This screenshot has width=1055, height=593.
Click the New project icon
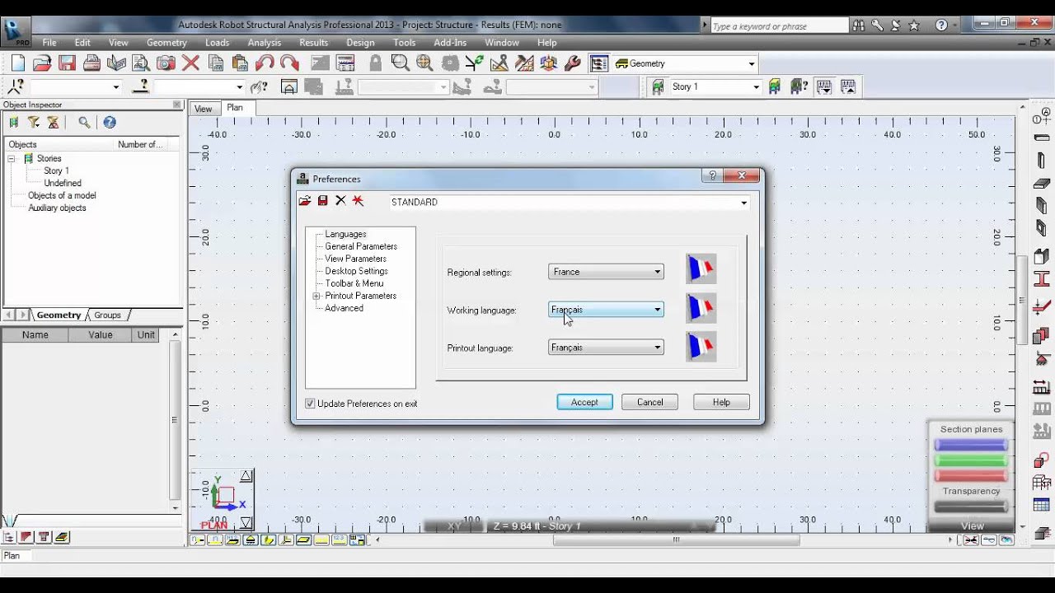click(17, 63)
